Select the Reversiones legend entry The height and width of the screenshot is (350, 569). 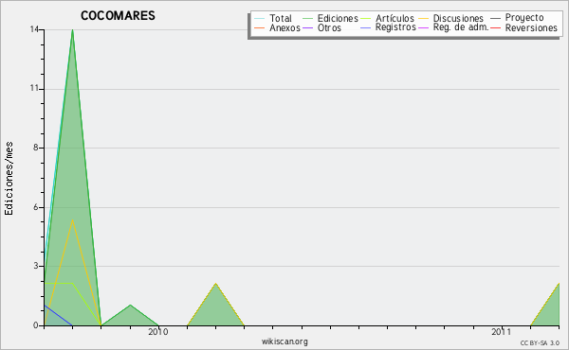524,27
